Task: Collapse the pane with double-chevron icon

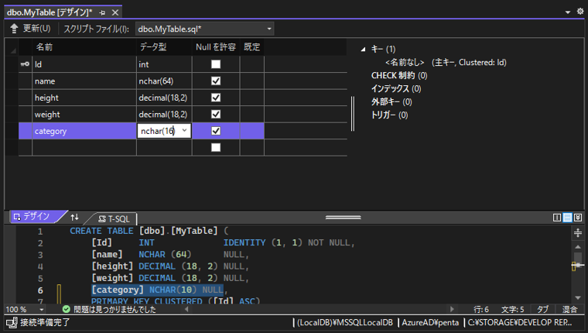Action: click(x=578, y=218)
